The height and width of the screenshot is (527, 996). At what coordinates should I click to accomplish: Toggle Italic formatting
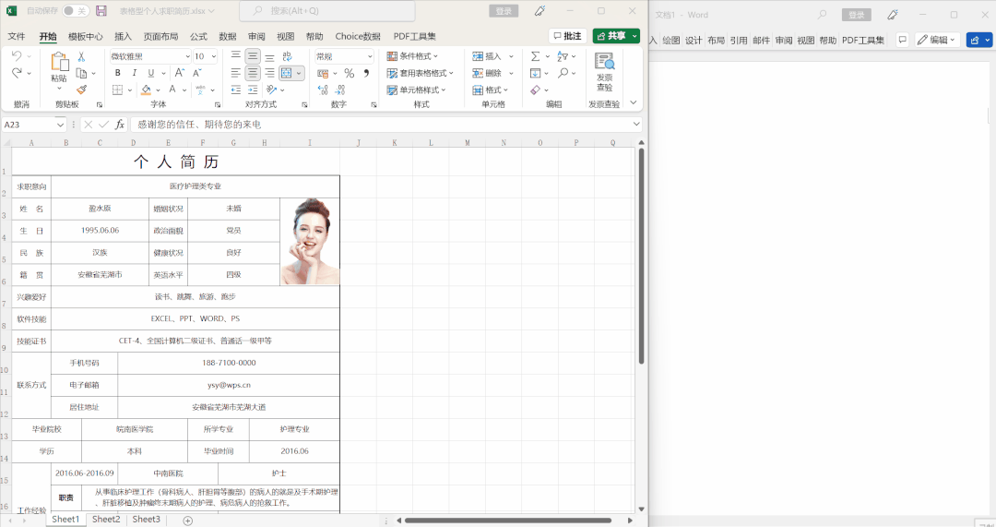(135, 73)
